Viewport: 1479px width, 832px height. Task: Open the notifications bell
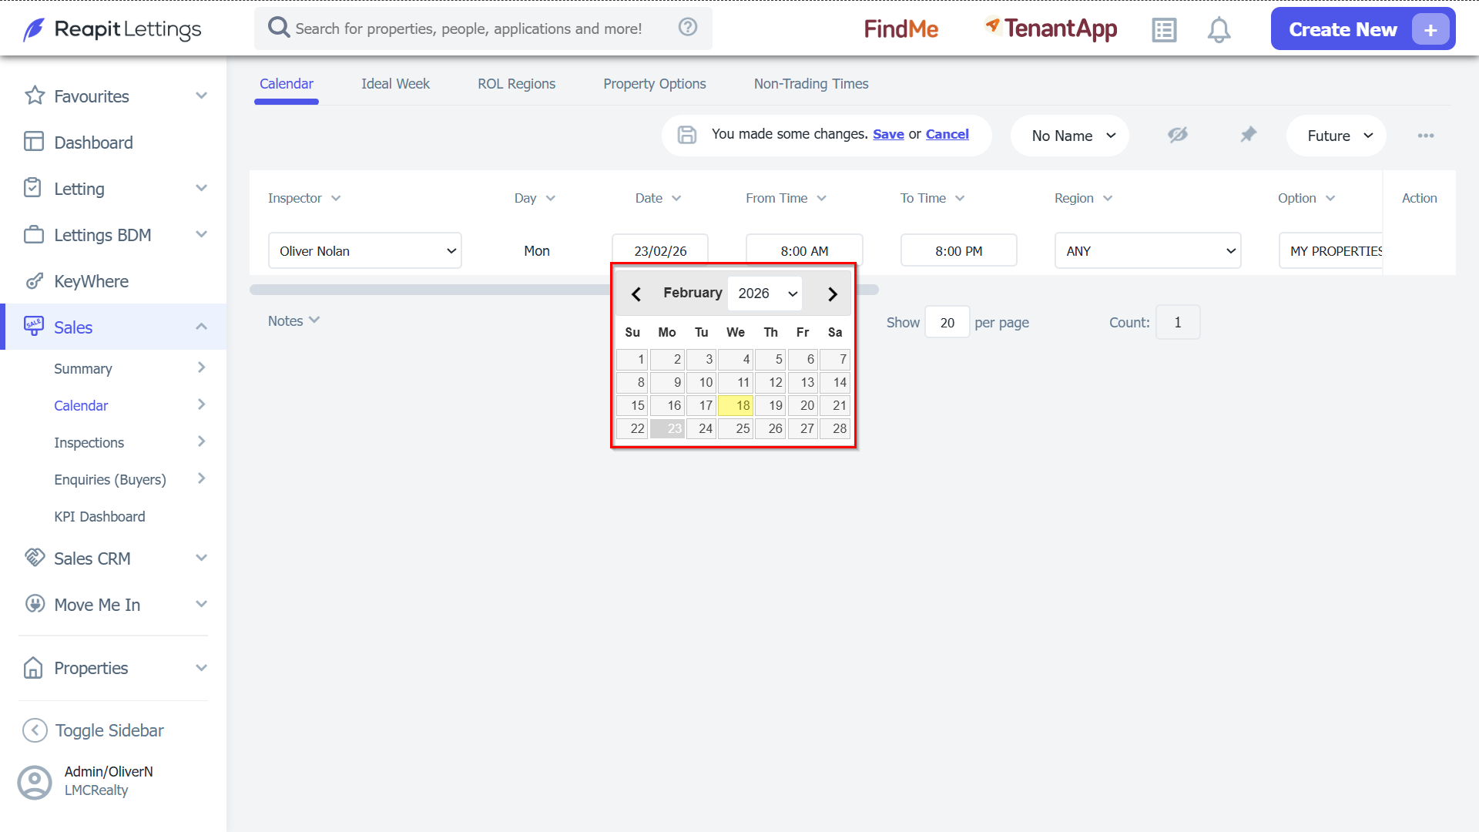[x=1219, y=30]
